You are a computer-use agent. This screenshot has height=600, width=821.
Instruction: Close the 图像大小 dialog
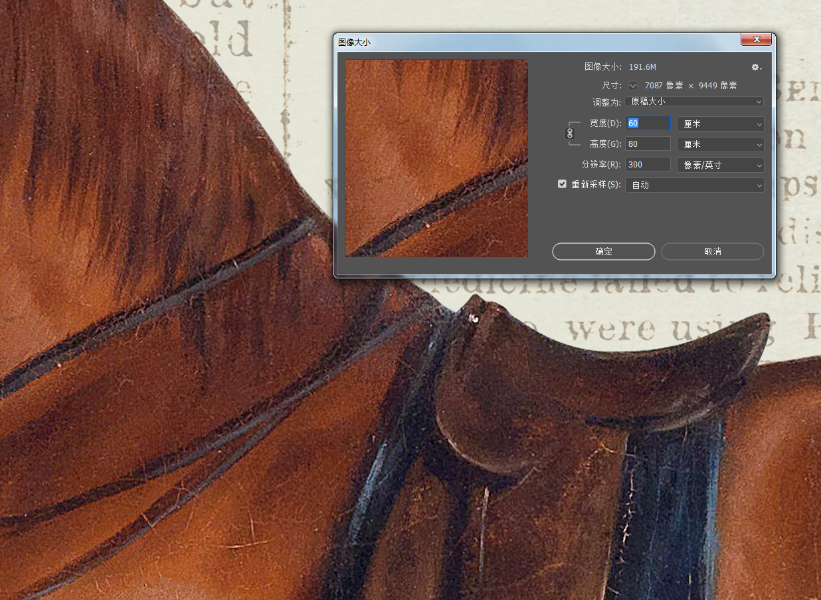(757, 40)
